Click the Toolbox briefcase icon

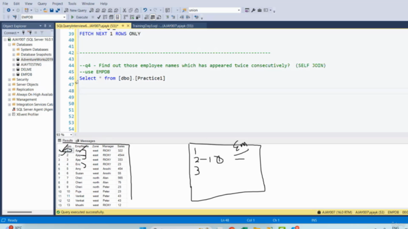tap(259, 10)
